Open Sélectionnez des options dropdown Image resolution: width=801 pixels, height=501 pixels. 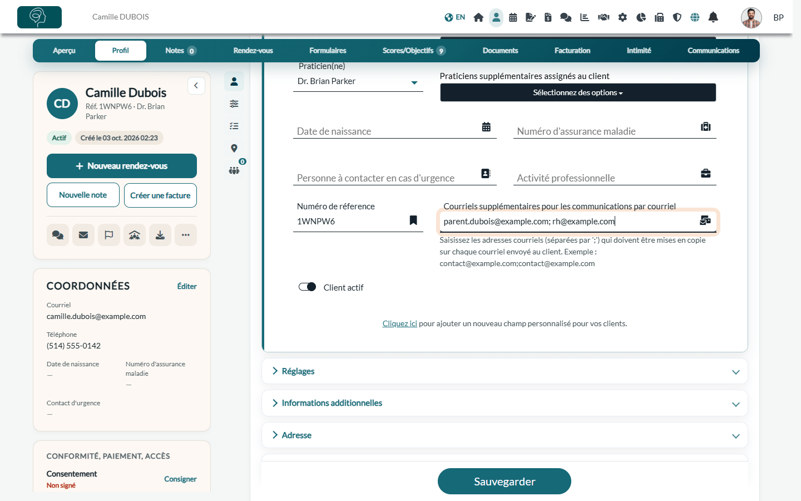coord(578,92)
